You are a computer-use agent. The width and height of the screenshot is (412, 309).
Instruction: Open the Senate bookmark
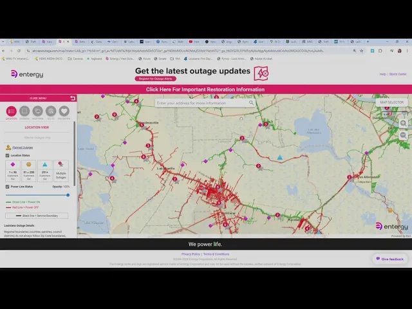pos(160,59)
